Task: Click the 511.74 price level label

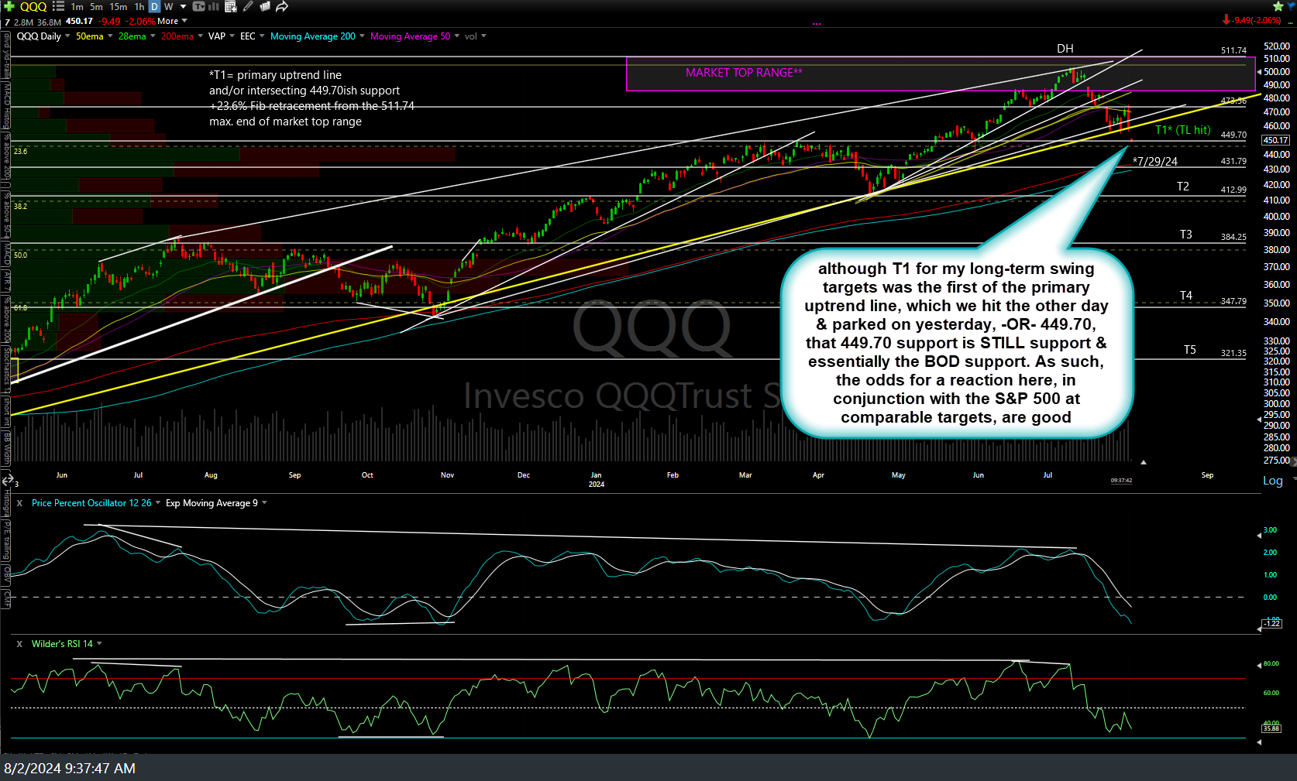Action: (1233, 50)
